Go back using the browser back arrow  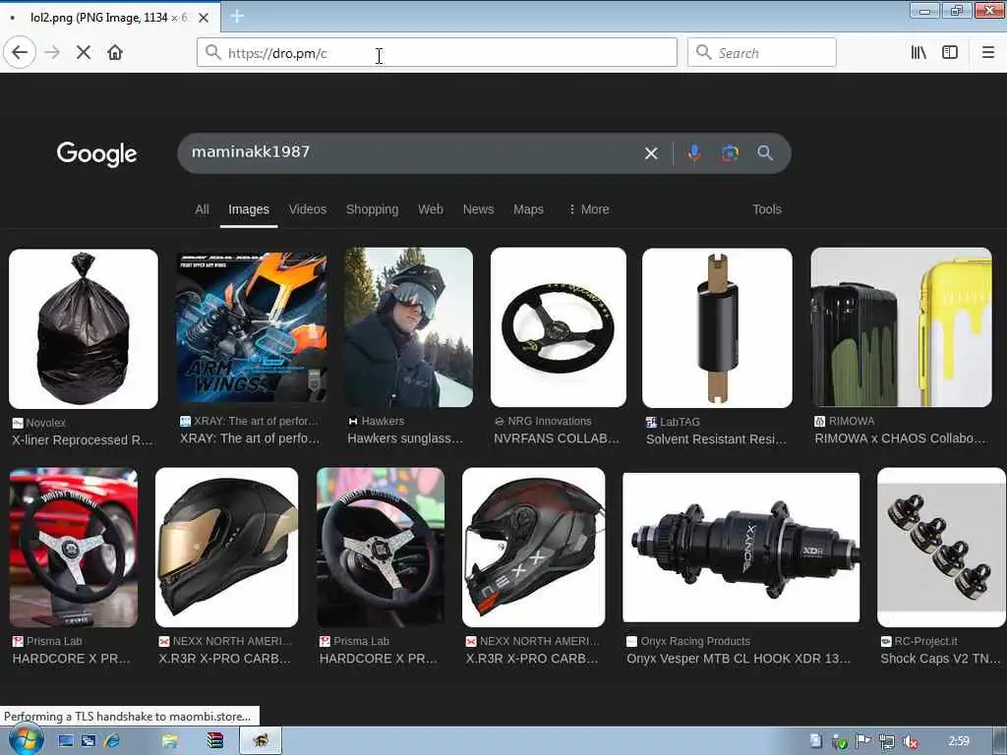20,53
